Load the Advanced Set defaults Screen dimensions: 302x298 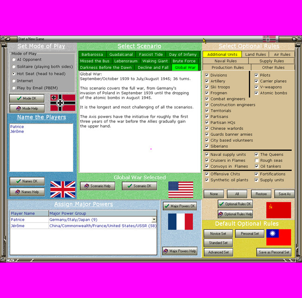(218, 252)
